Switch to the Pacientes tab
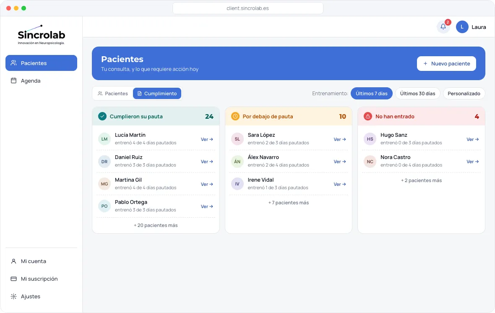The height and width of the screenshot is (313, 495). click(113, 94)
